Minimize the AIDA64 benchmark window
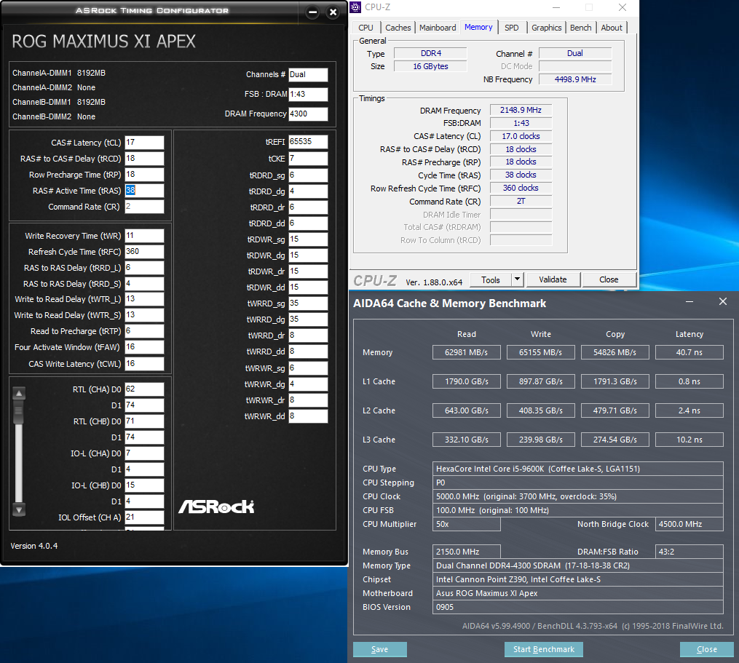Screen dimensions: 739x663 pyautogui.click(x=688, y=302)
